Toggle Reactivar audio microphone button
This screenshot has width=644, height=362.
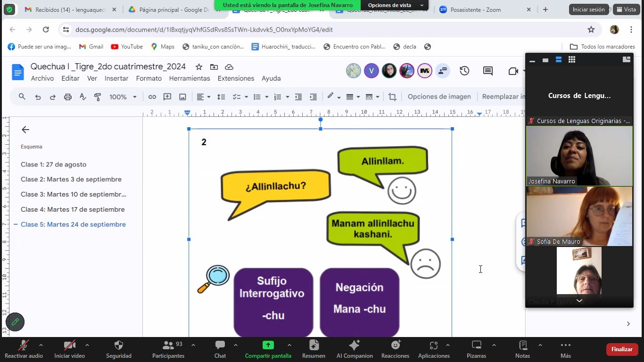pos(24,349)
